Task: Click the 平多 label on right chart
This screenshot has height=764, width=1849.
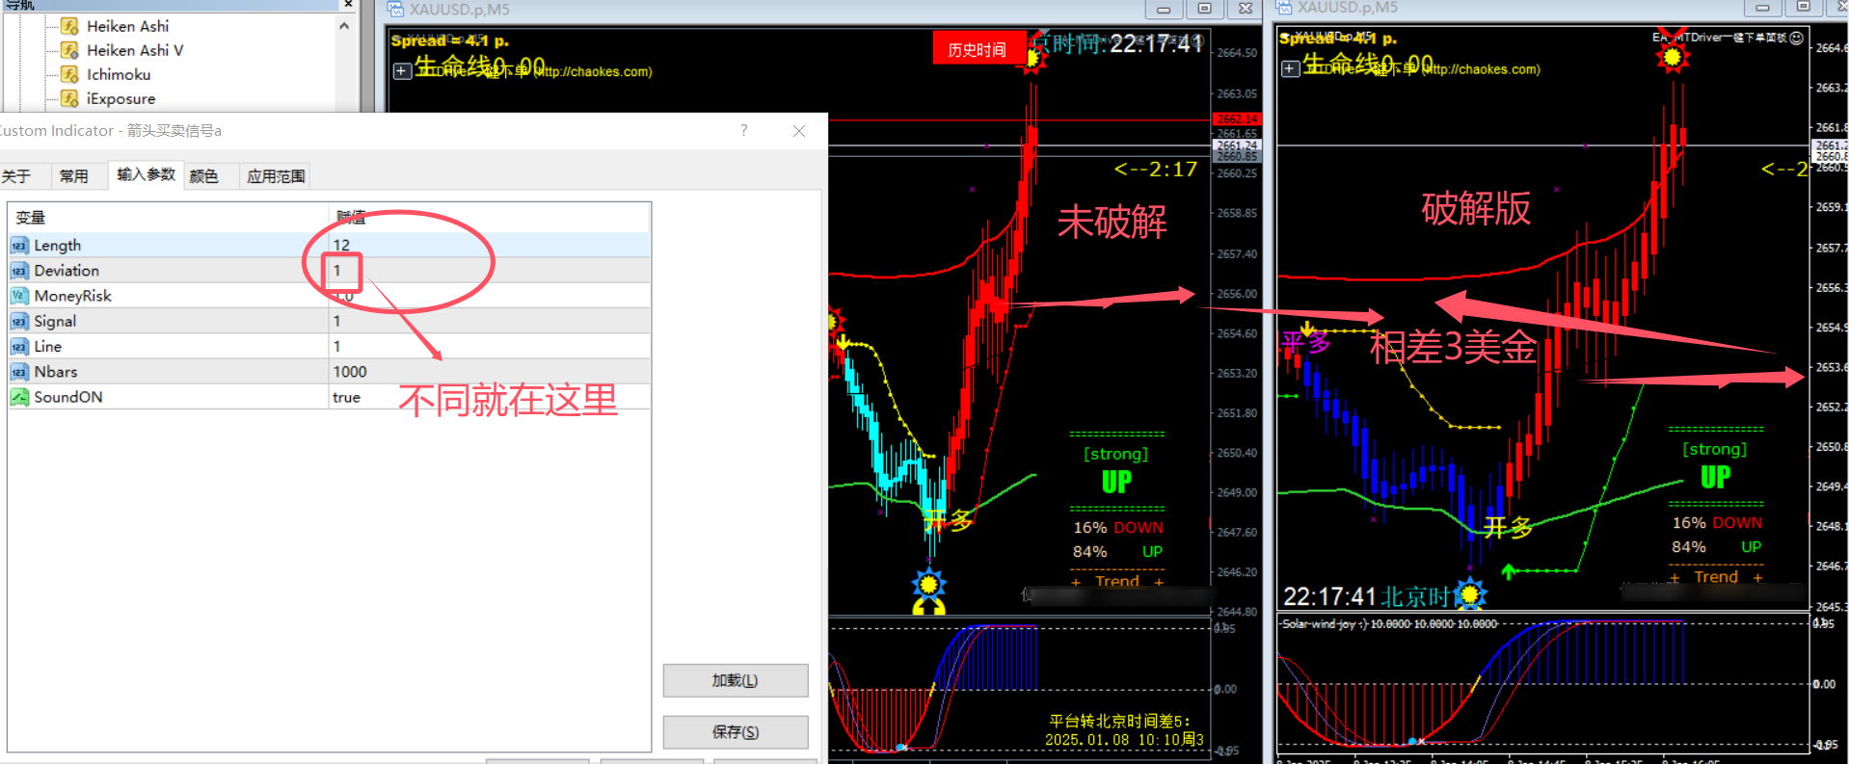Action: [1305, 342]
